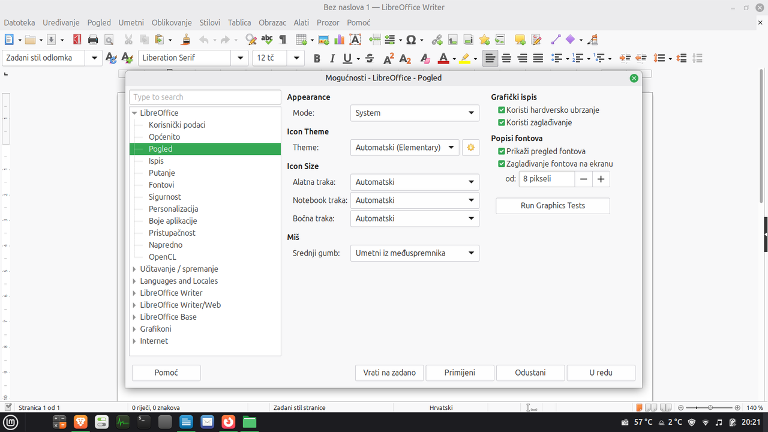Open the Alatna traka icon size dropdown
This screenshot has width=768, height=432.
pos(415,182)
